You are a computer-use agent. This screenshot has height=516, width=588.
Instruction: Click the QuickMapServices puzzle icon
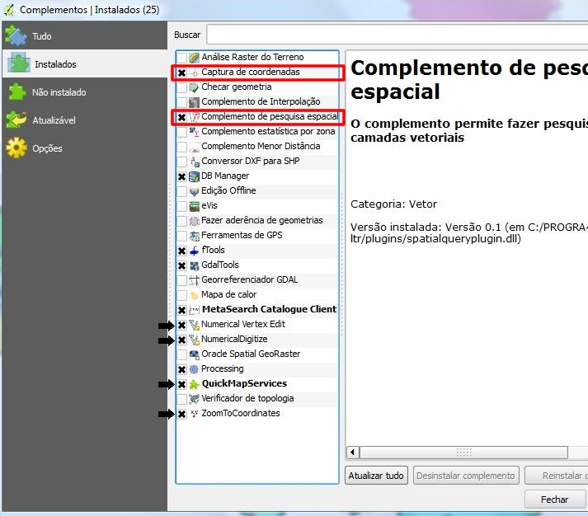(x=194, y=384)
